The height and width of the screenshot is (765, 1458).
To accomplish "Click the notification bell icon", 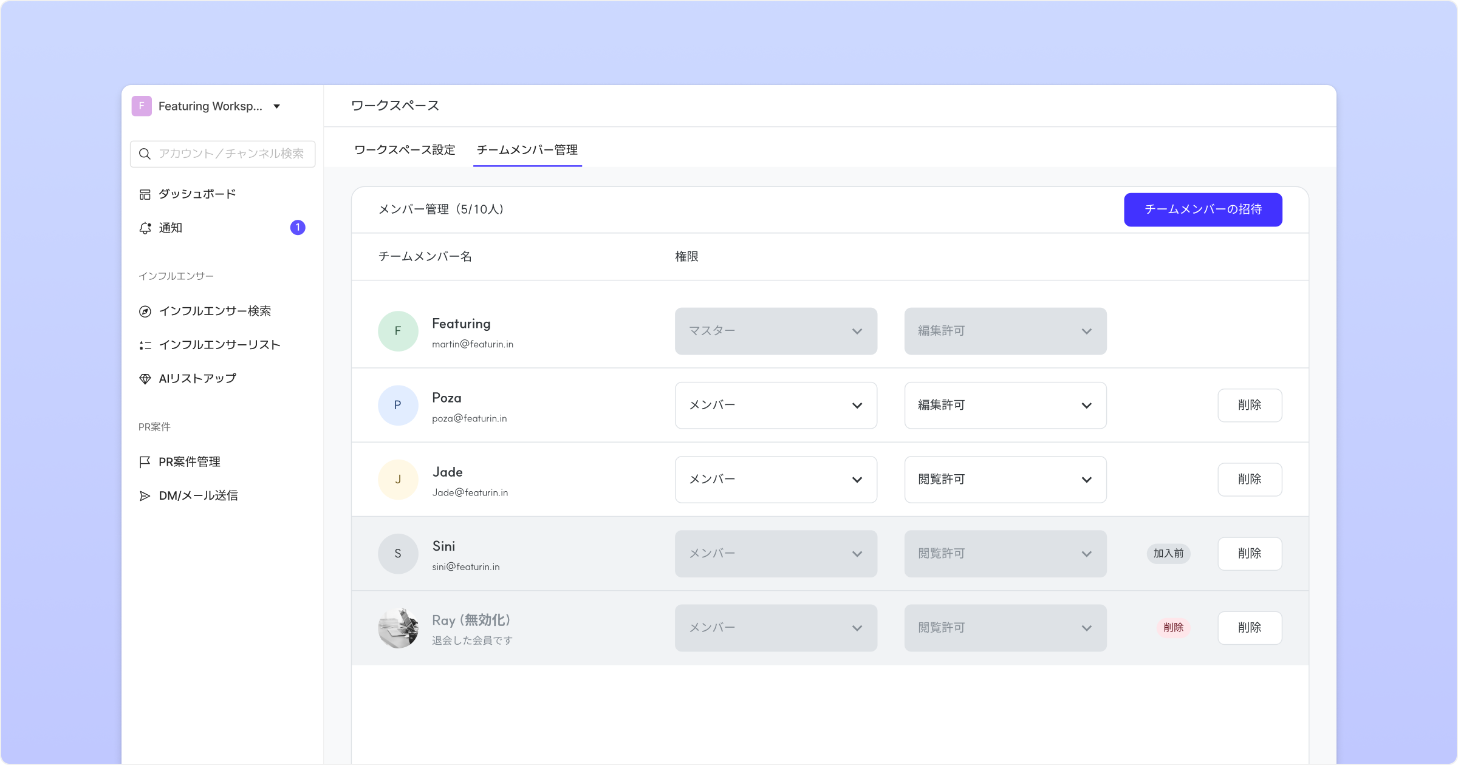I will (145, 228).
